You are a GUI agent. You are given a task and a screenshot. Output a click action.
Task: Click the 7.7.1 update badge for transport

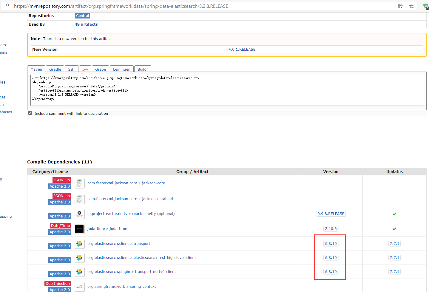point(394,243)
